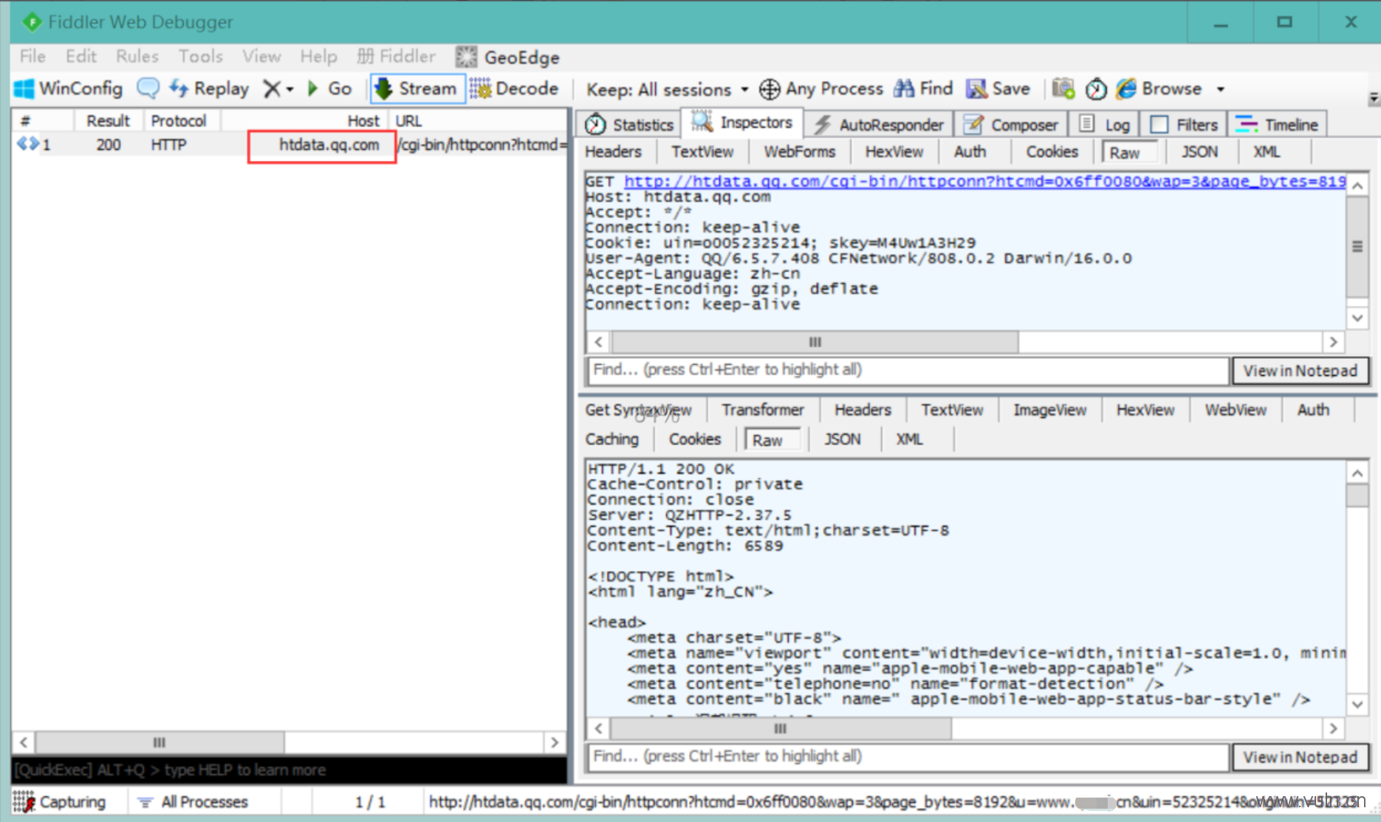Click the Any Process target icon
The height and width of the screenshot is (822, 1381).
(769, 89)
